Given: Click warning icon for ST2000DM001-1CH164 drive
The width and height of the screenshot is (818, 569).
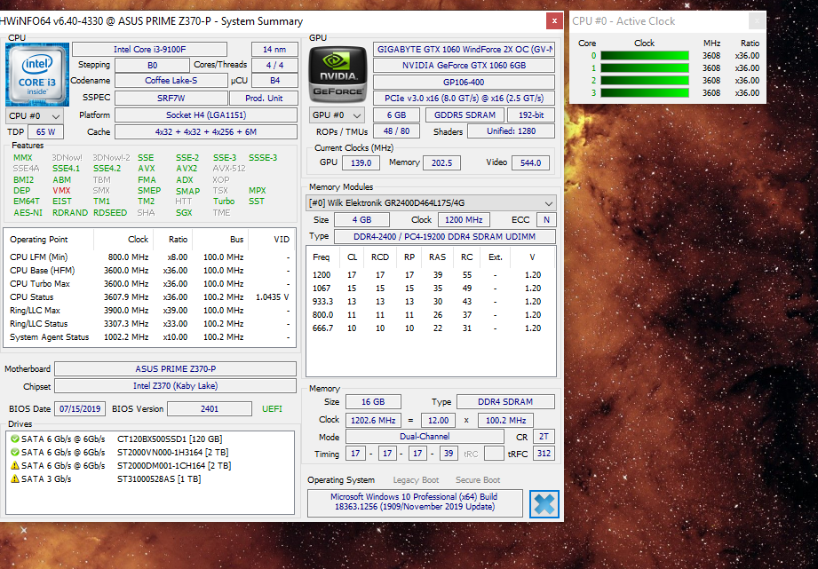Looking at the screenshot, I should (x=14, y=465).
